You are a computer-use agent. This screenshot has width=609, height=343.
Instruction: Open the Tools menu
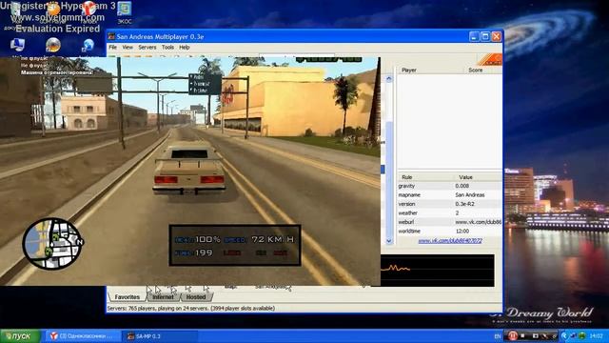tap(167, 48)
